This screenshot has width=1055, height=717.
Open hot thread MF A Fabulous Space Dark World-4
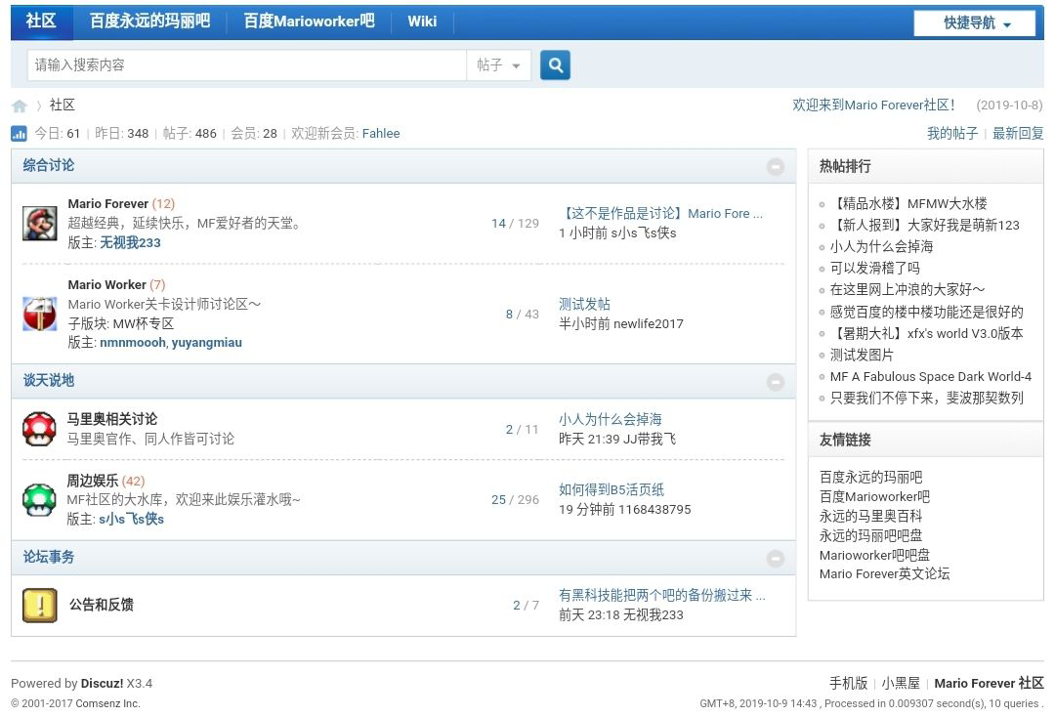(931, 377)
